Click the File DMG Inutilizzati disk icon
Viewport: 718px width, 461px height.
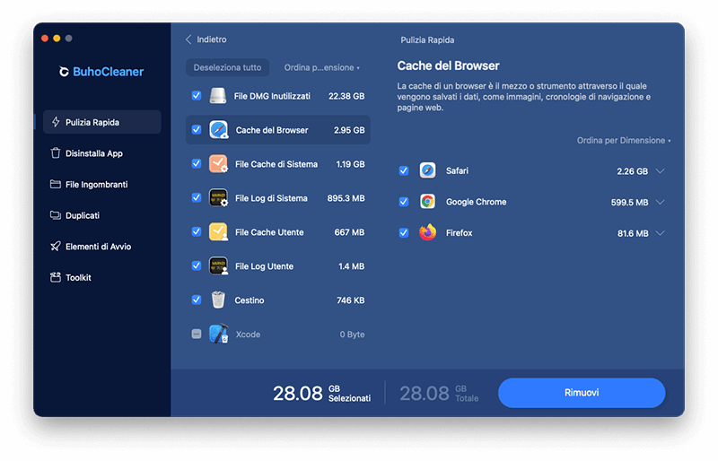coord(218,96)
